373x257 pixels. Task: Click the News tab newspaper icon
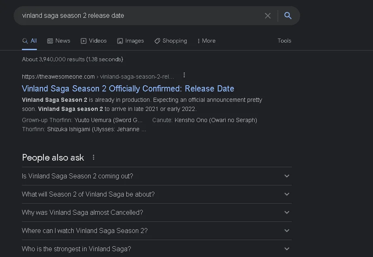(50, 41)
